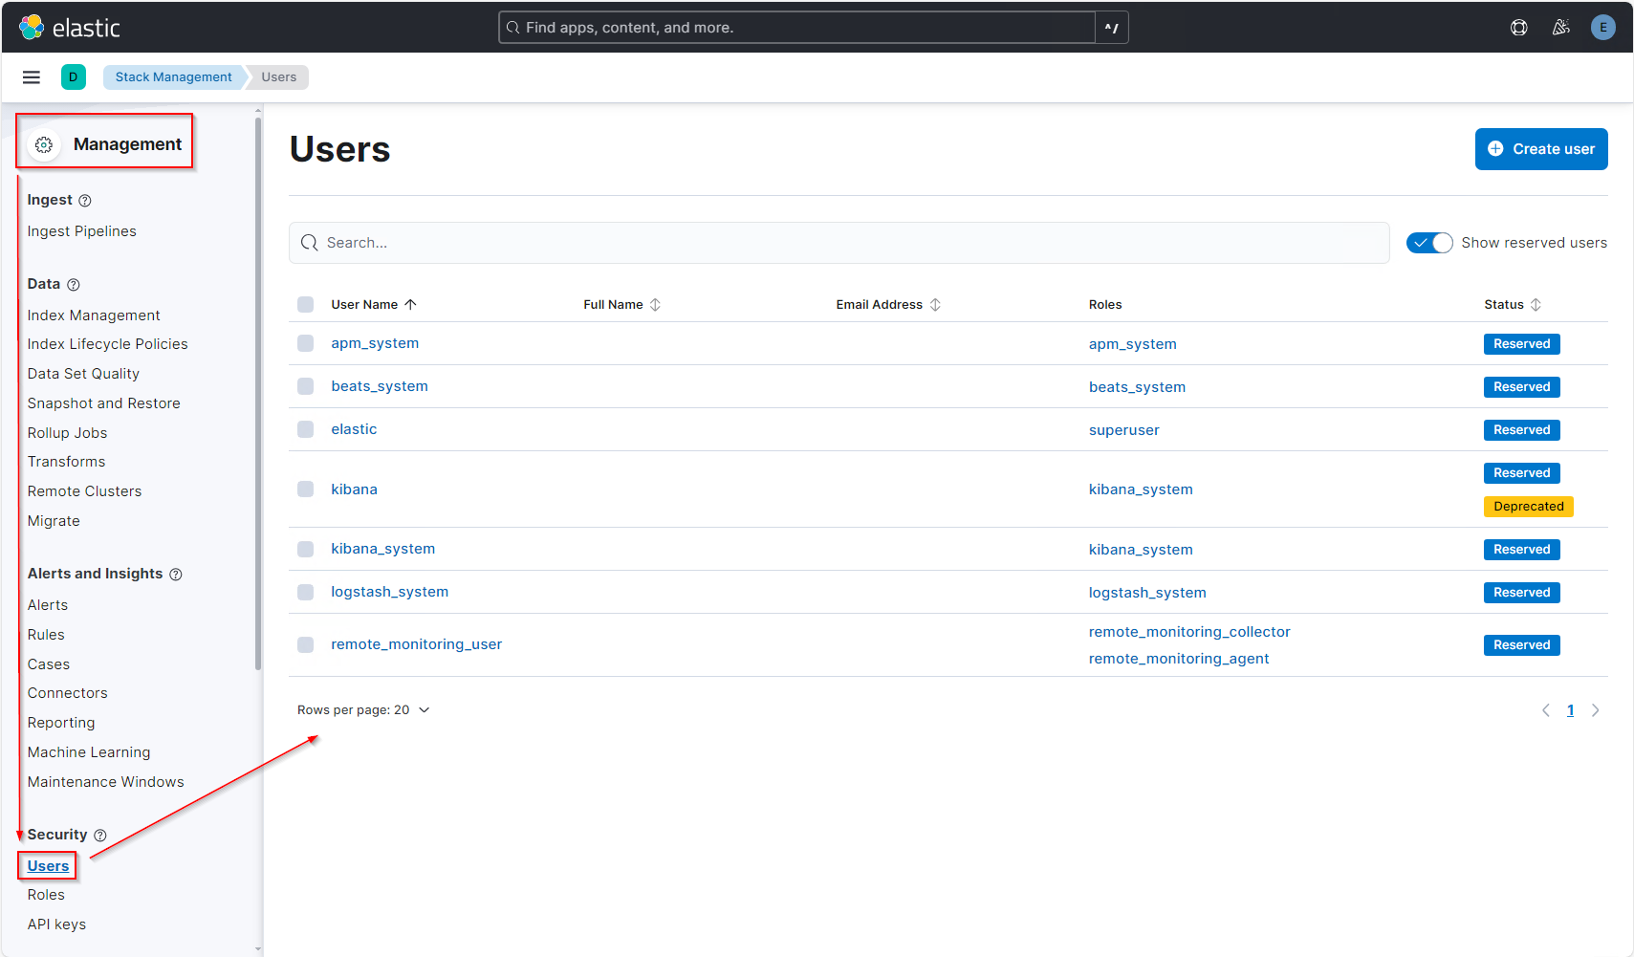The image size is (1634, 957).
Task: Open the beats_system role link
Action: pos(1137,387)
